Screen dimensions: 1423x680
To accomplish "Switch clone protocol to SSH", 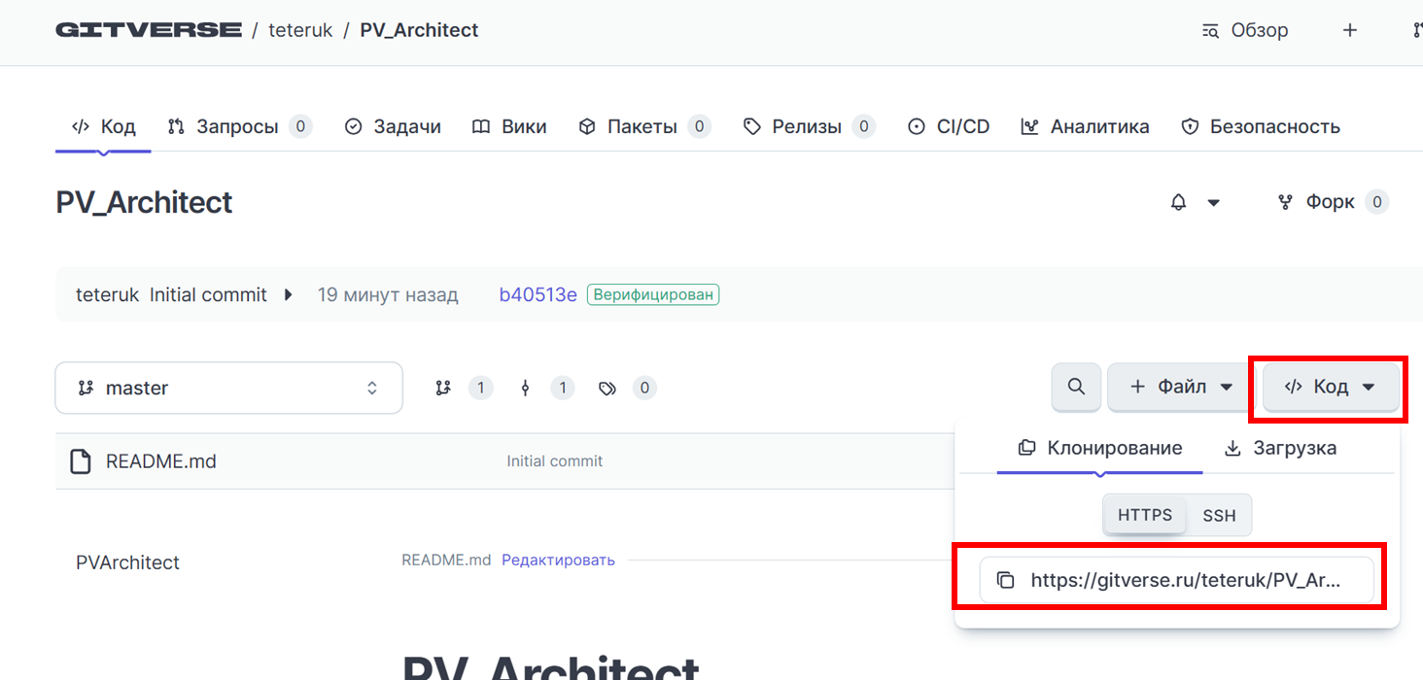I will 1219,515.
